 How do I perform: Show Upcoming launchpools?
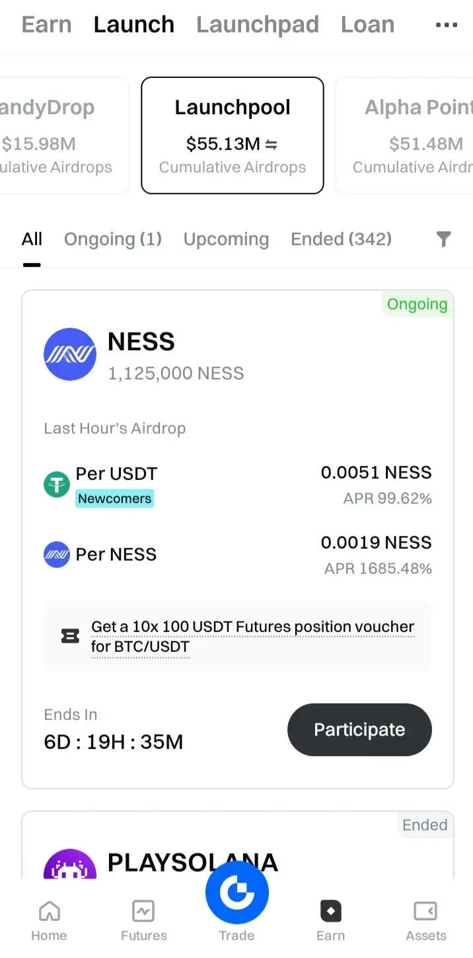(x=226, y=239)
